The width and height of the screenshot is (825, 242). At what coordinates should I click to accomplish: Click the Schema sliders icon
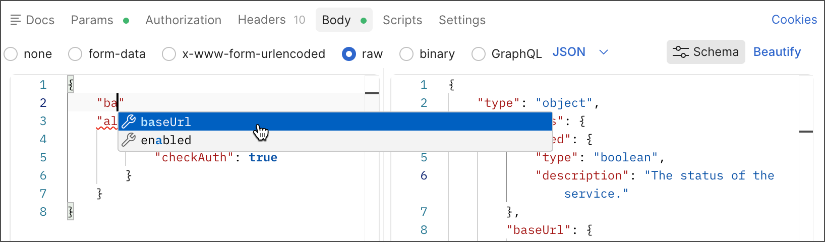[x=680, y=52]
